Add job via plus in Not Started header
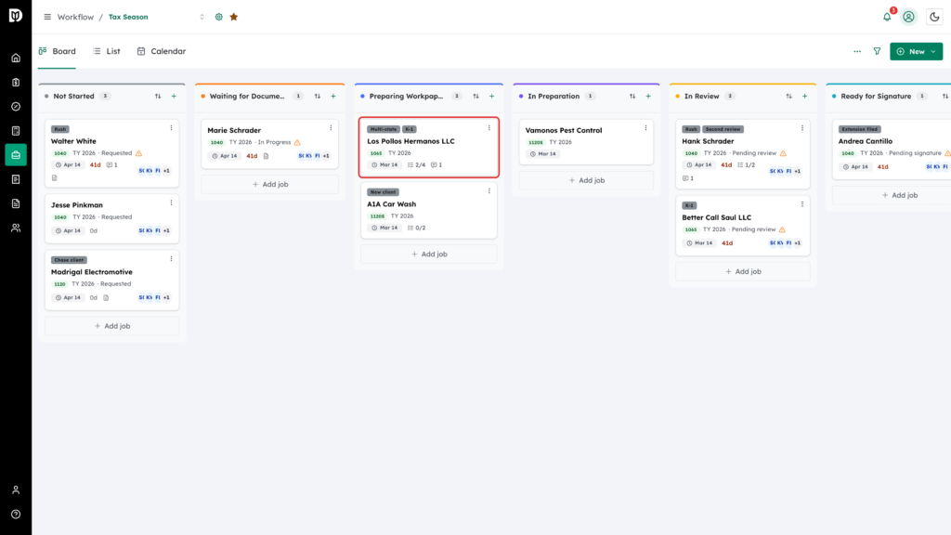Image resolution: width=951 pixels, height=535 pixels. (x=174, y=97)
